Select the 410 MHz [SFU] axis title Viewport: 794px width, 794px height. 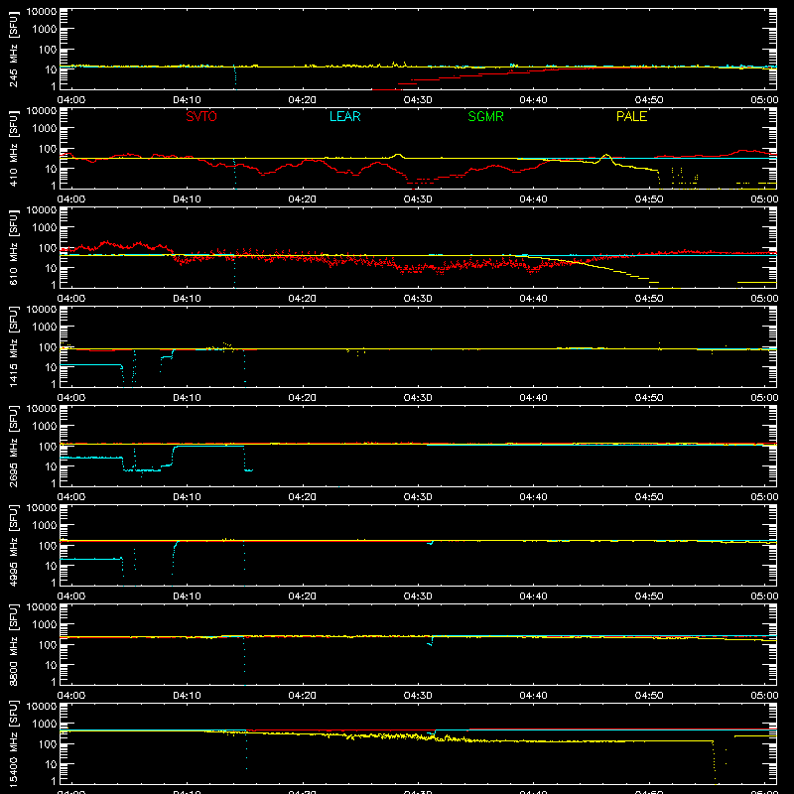pyautogui.click(x=14, y=148)
